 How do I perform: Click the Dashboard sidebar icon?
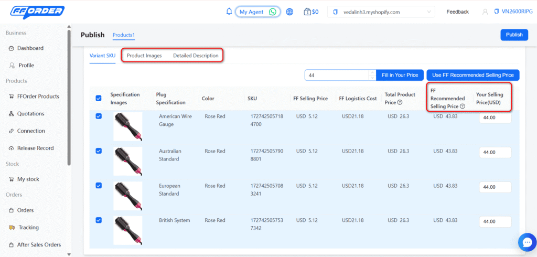coord(12,48)
